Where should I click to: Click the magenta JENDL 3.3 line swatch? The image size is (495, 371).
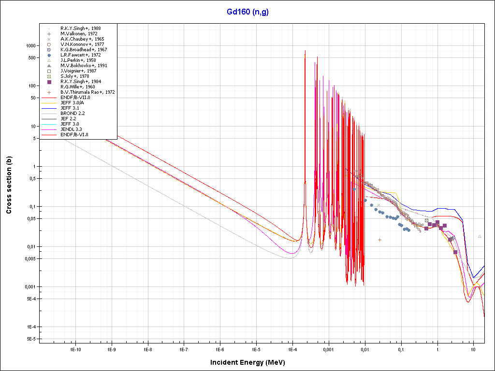point(49,129)
